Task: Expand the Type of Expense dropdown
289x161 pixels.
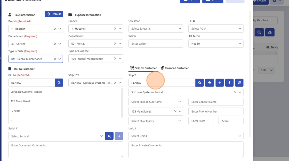Action: (x=120, y=58)
